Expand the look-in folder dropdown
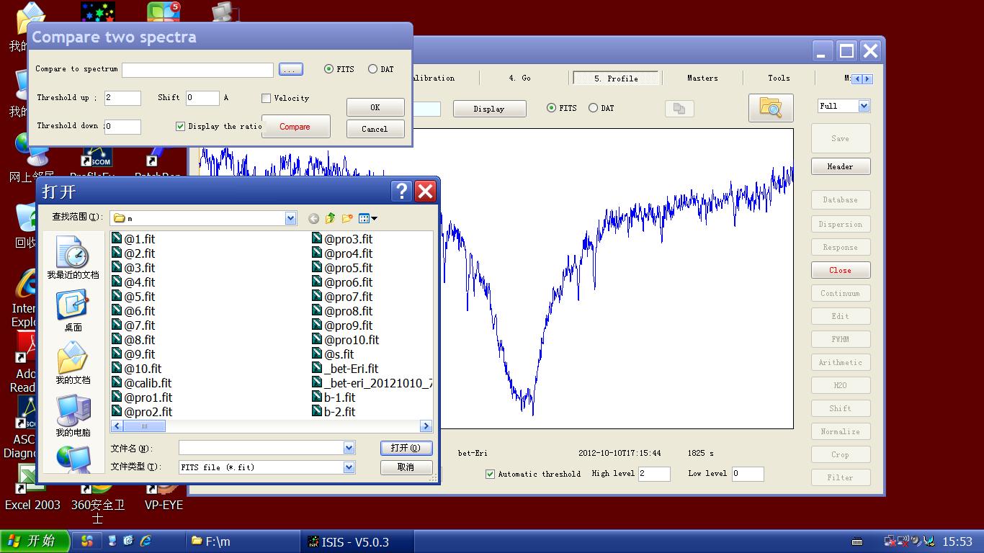This screenshot has height=553, width=984. pos(290,218)
